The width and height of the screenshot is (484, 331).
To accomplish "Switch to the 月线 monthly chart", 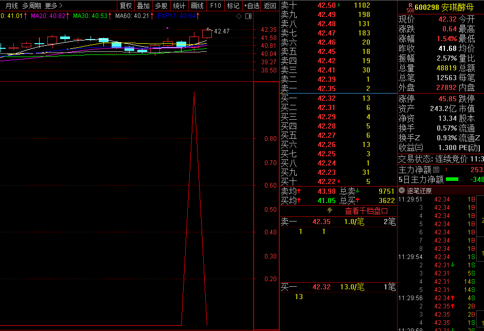I will click(x=11, y=6).
